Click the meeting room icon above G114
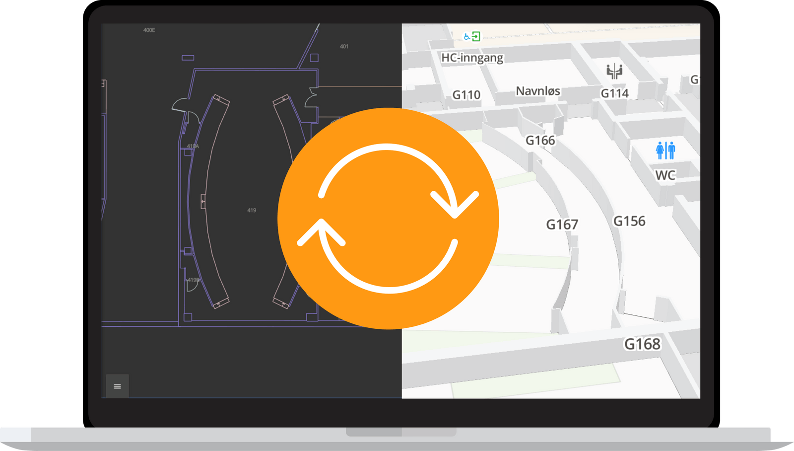 tap(614, 72)
